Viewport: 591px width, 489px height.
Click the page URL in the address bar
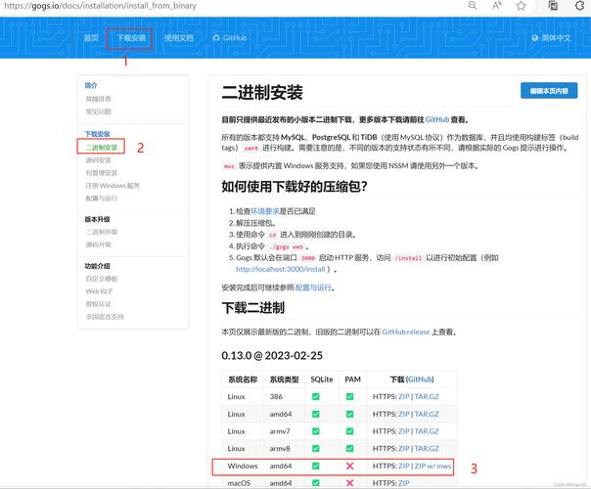pyautogui.click(x=100, y=6)
